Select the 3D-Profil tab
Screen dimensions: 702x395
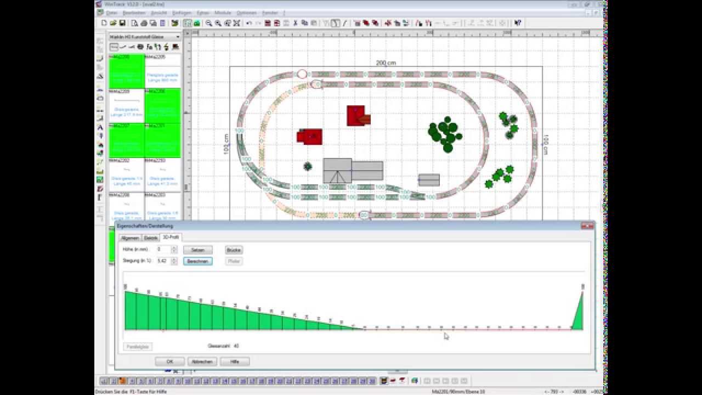tap(170, 237)
